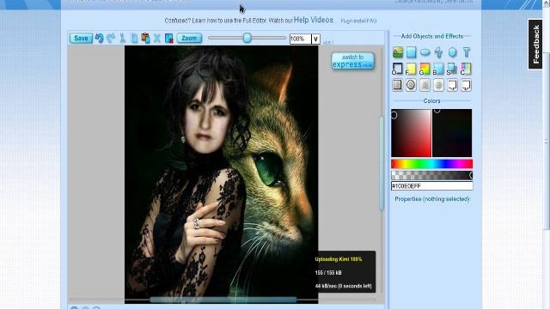
Task: Add the faded round callout shape
Action: coord(438,85)
